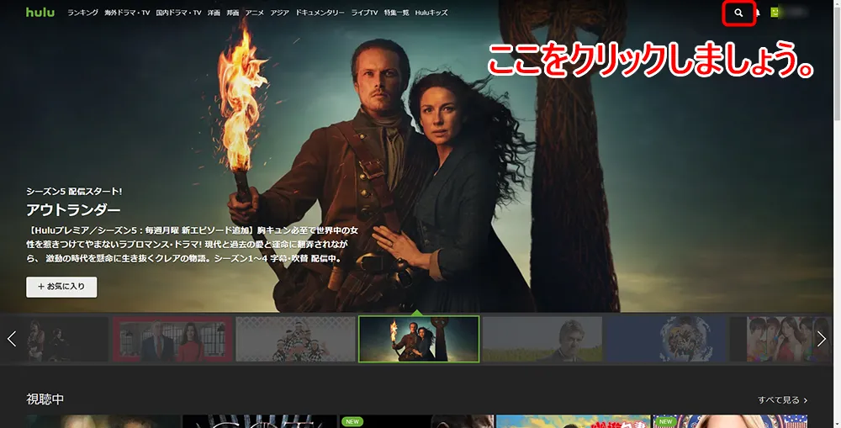The width and height of the screenshot is (841, 428).
Task: Open the notifications bell
Action: click(x=758, y=13)
